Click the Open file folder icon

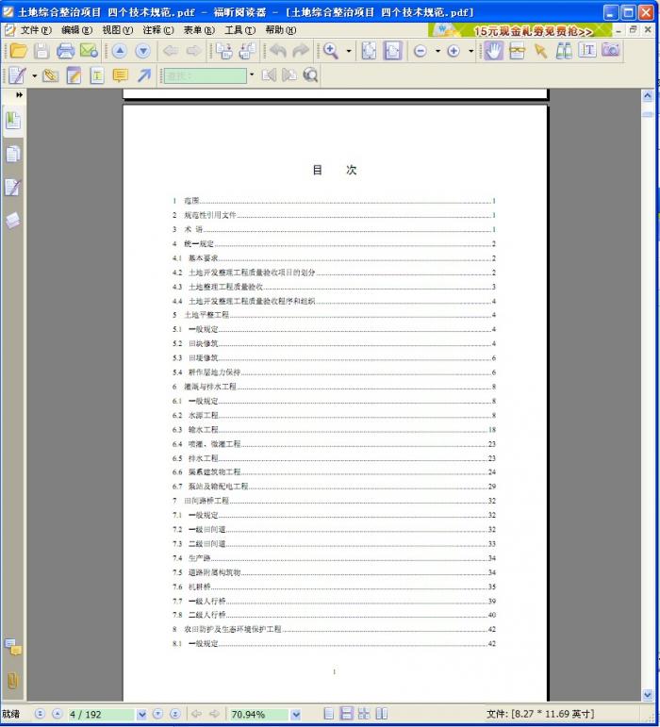[18, 51]
